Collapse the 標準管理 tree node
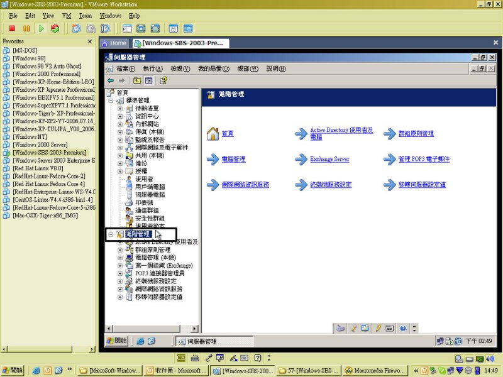Screen dimensions: 503x377 [111, 101]
